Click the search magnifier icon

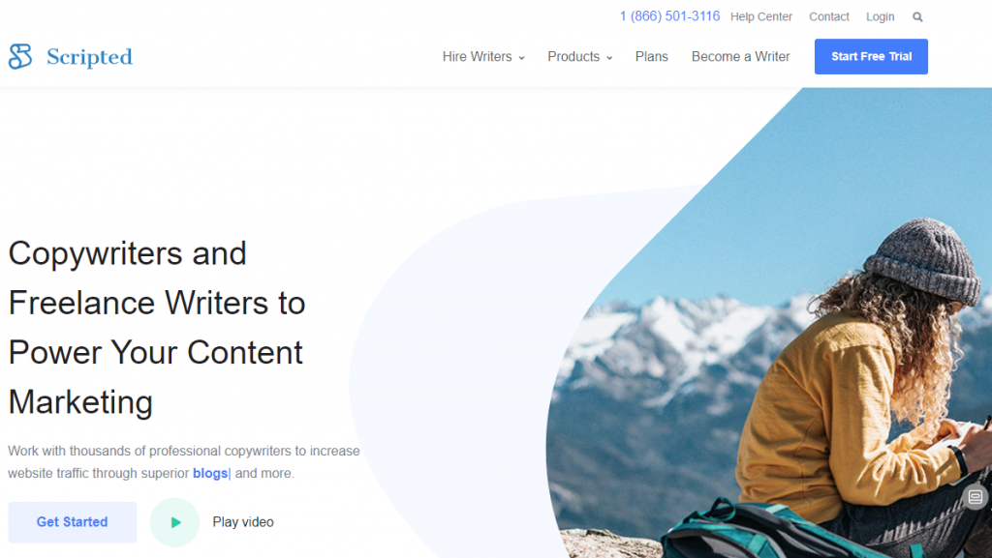click(917, 17)
